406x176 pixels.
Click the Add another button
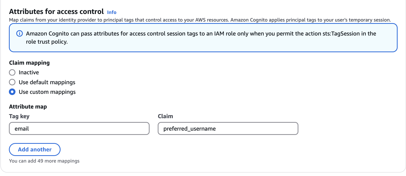pyautogui.click(x=35, y=149)
